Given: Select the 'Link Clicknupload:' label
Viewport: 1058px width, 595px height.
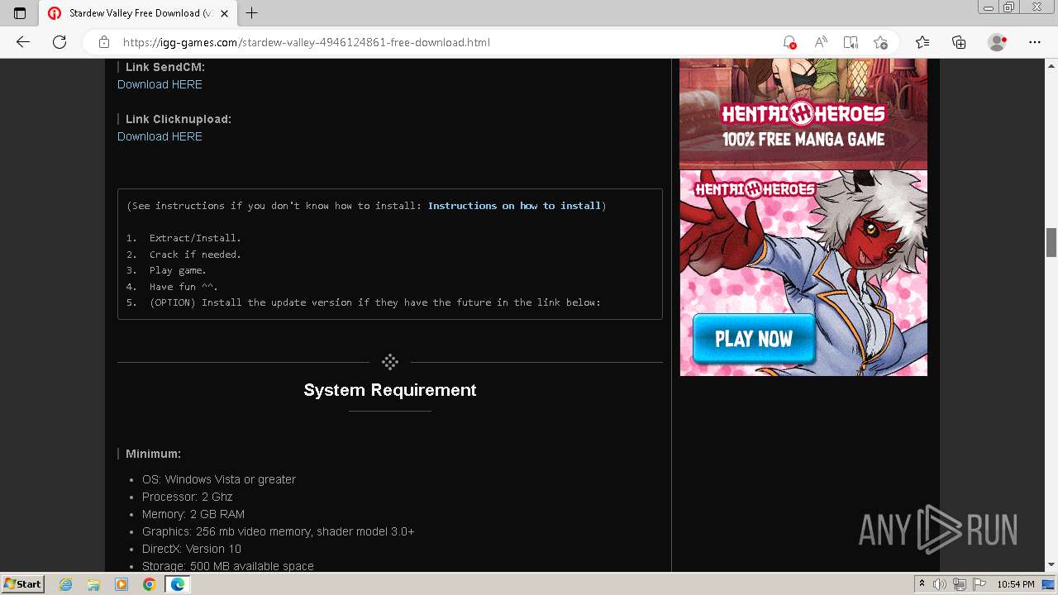Looking at the screenshot, I should pos(179,119).
